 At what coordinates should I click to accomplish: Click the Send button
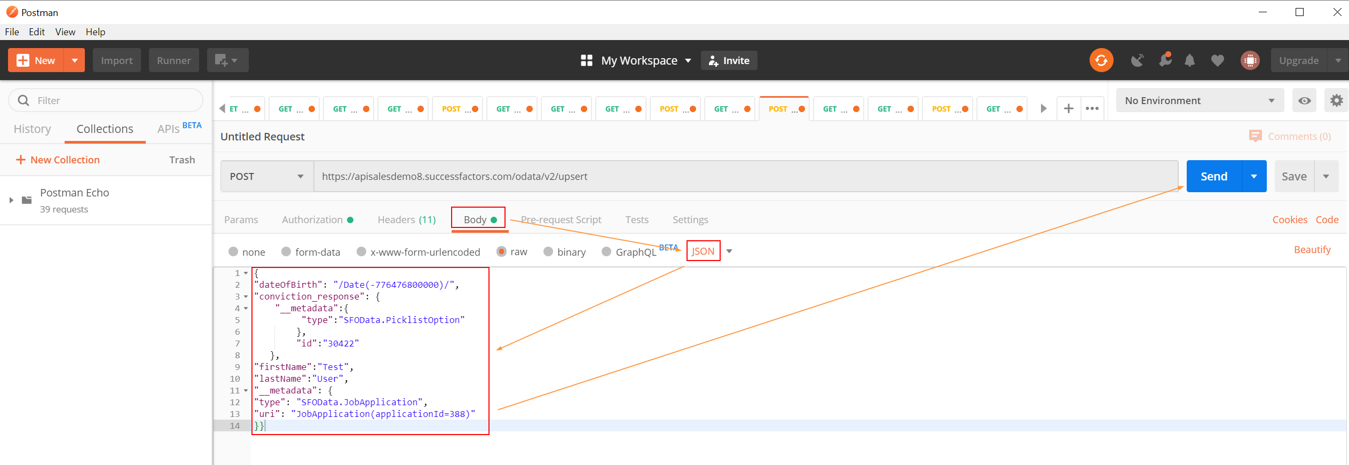pos(1214,176)
